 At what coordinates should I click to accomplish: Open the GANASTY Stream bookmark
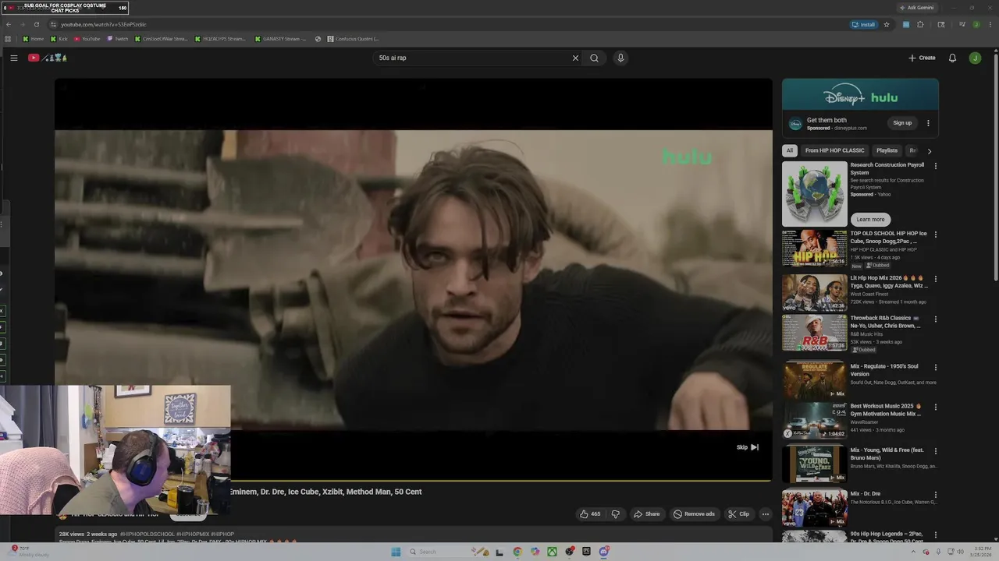(281, 38)
